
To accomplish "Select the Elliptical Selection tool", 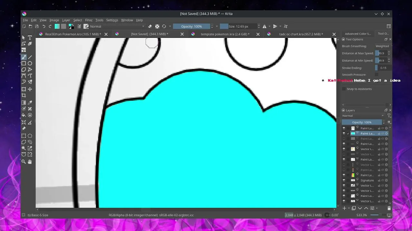I will (30, 136).
